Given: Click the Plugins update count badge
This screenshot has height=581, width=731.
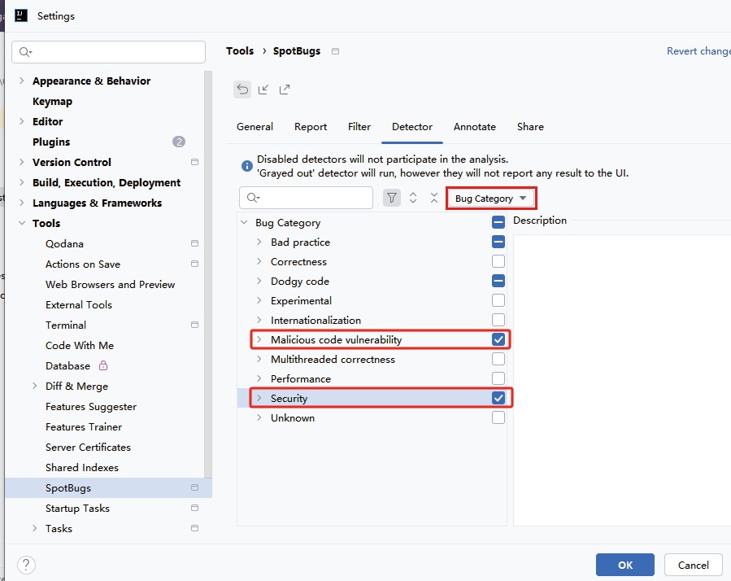Looking at the screenshot, I should (x=179, y=142).
